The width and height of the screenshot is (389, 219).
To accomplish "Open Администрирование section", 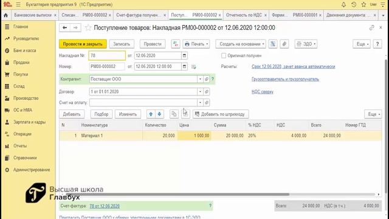I will (32, 170).
